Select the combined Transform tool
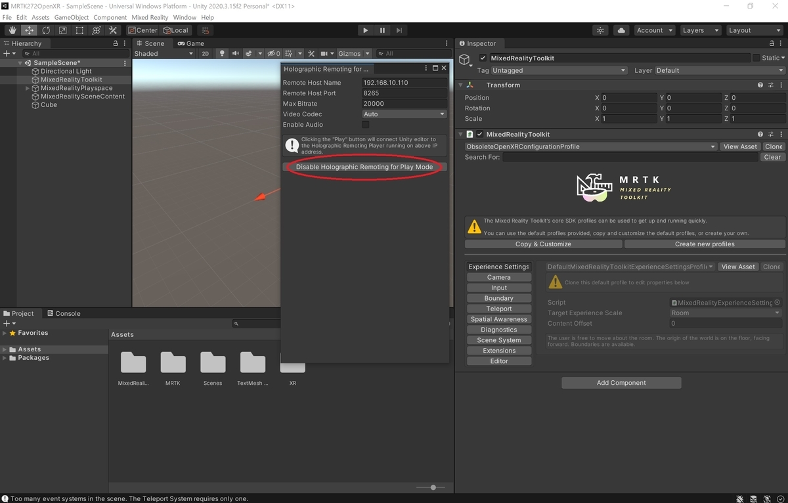 coord(97,30)
